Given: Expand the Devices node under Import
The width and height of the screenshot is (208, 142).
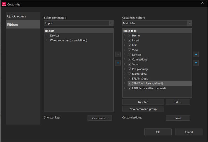Looking at the screenshot, I should [47, 36].
